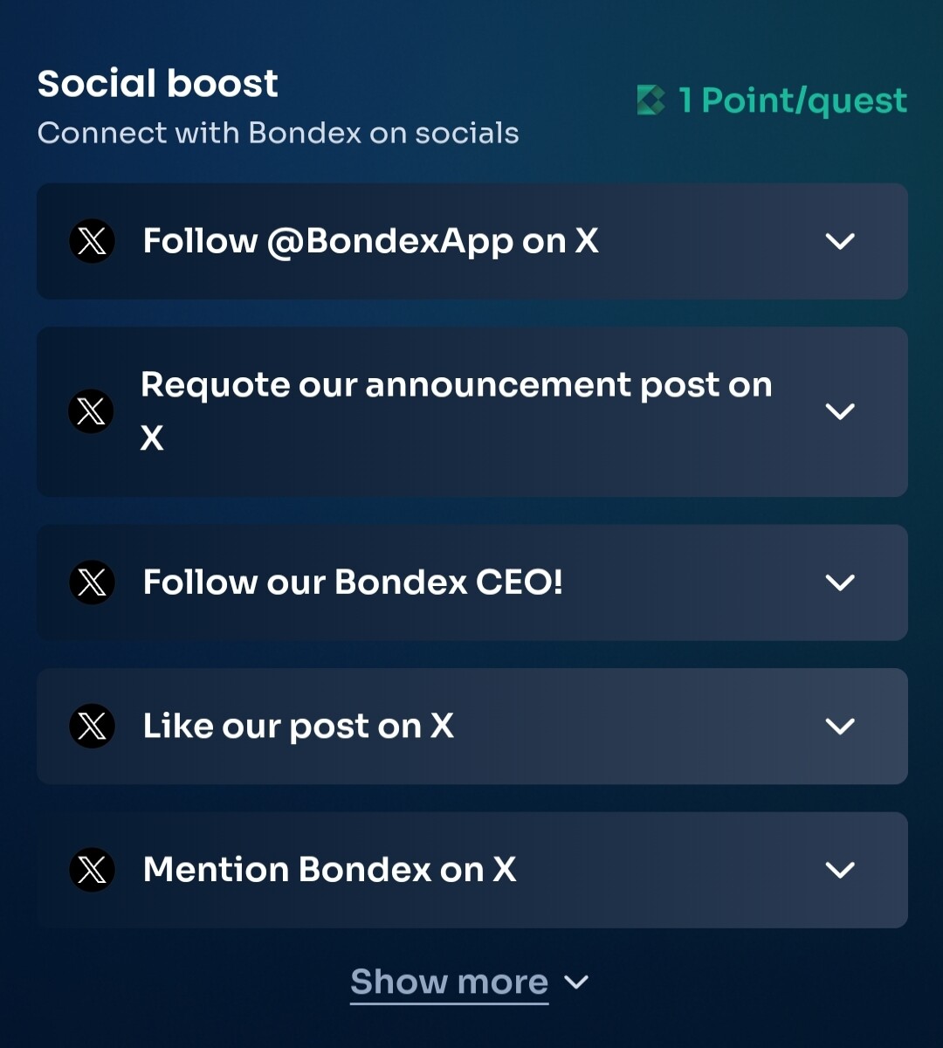Open the Requote our announcement post quest
This screenshot has height=1048, width=943.
pos(472,412)
